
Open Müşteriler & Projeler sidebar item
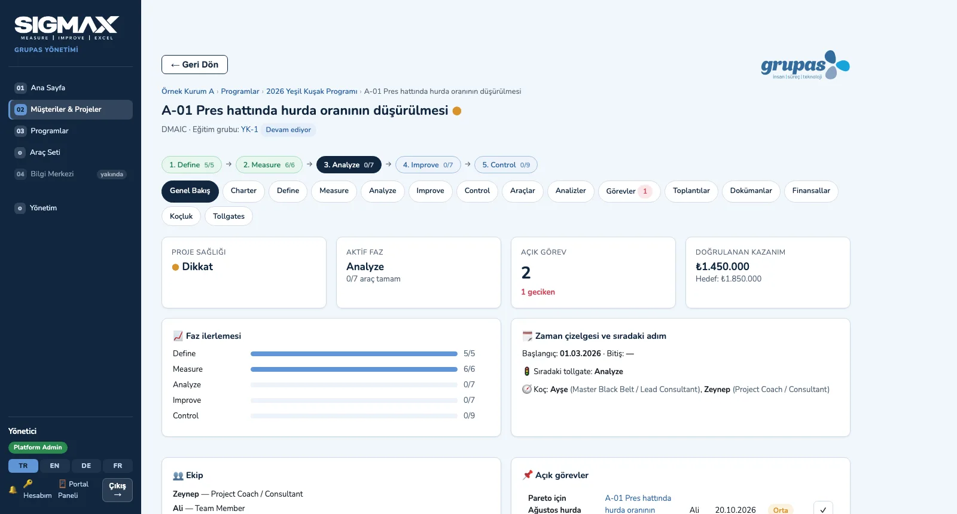pos(71,109)
